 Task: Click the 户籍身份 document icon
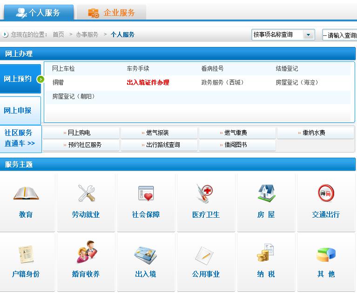click(26, 254)
